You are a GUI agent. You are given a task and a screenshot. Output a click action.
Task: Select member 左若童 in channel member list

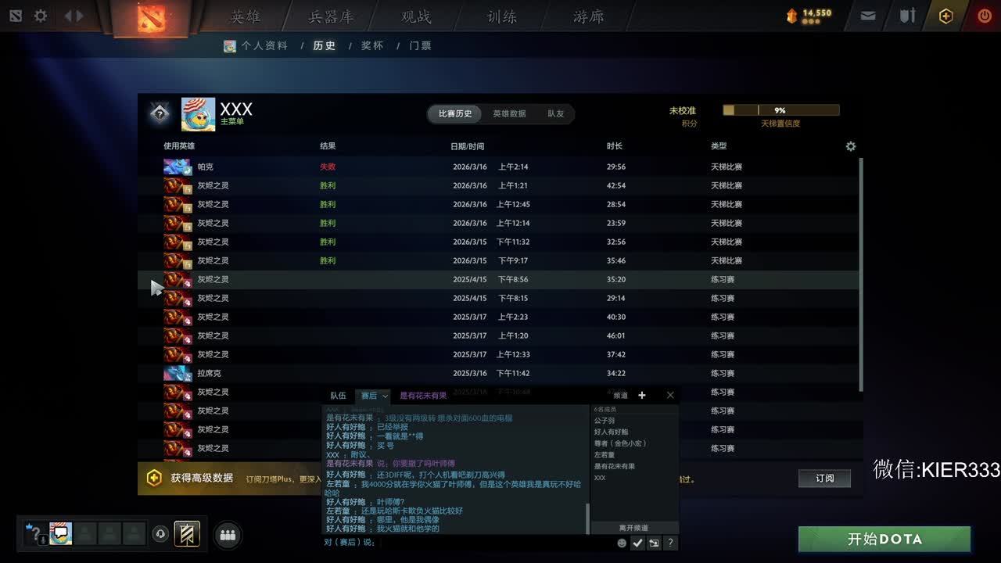(x=605, y=455)
